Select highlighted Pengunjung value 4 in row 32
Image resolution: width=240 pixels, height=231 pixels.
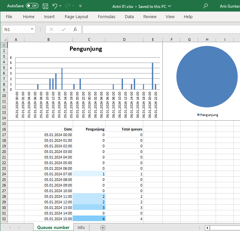coord(89,219)
